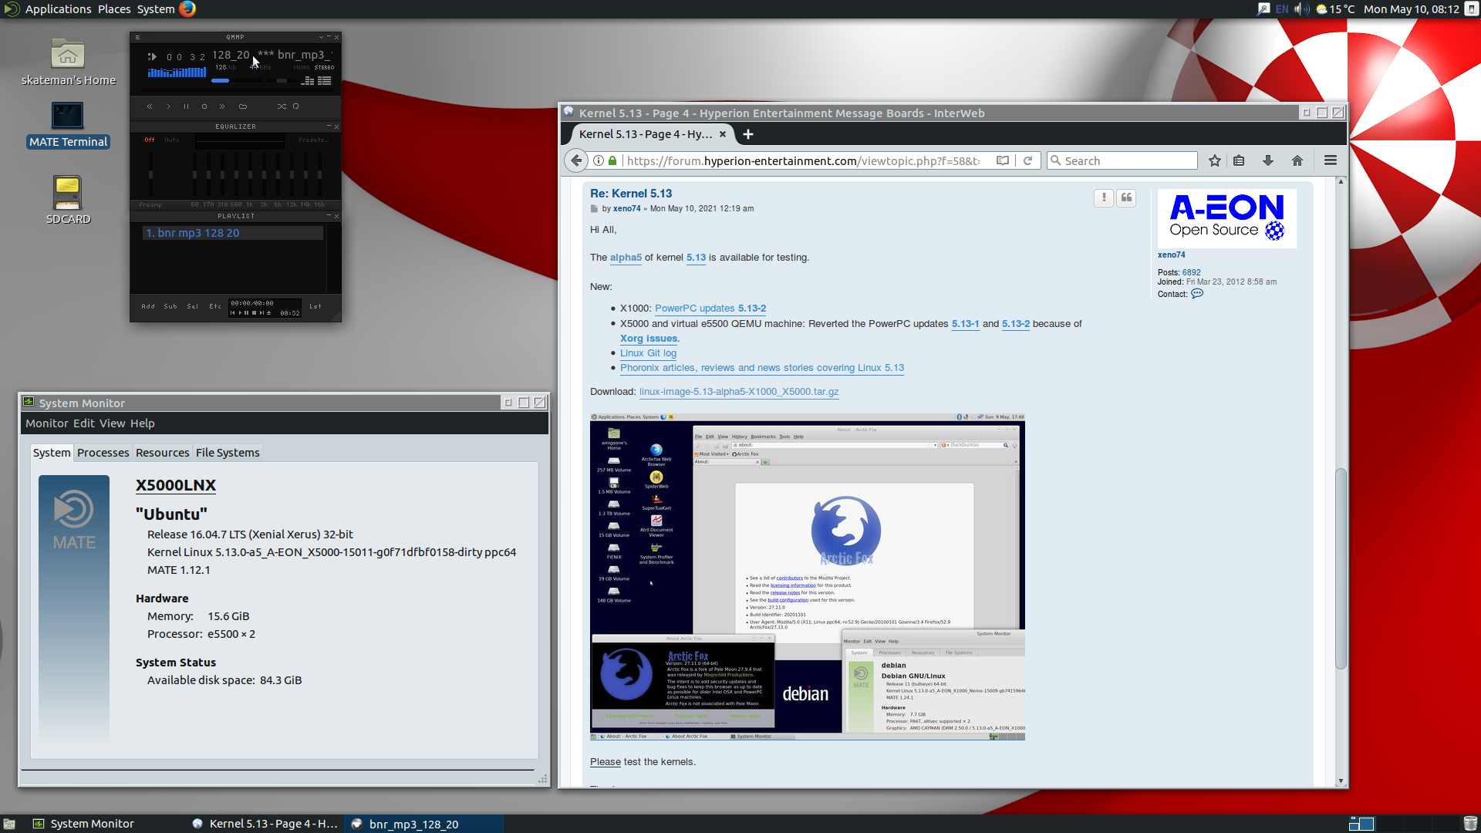This screenshot has width=1481, height=833.
Task: Open the playlist Lst menu
Action: (x=315, y=306)
